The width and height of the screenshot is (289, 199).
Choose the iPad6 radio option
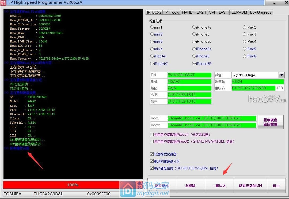tap(245, 56)
